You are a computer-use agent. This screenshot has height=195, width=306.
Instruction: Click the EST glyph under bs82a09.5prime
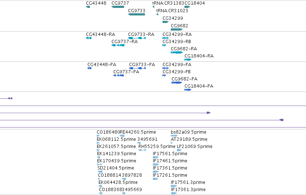[174, 136]
